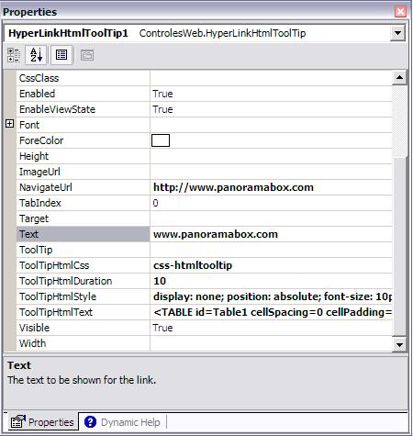Viewport: 413px width, 436px height.
Task: Click the scrollbar down arrow
Action: click(399, 345)
